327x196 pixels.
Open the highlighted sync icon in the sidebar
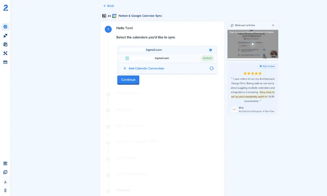[5, 27]
